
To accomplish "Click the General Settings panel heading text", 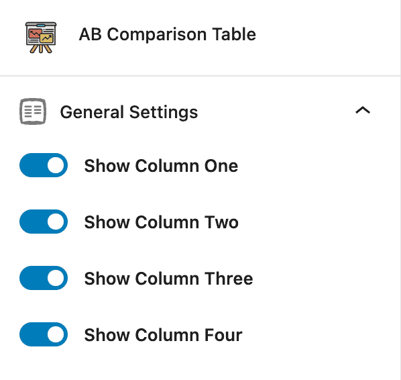I will (x=129, y=112).
